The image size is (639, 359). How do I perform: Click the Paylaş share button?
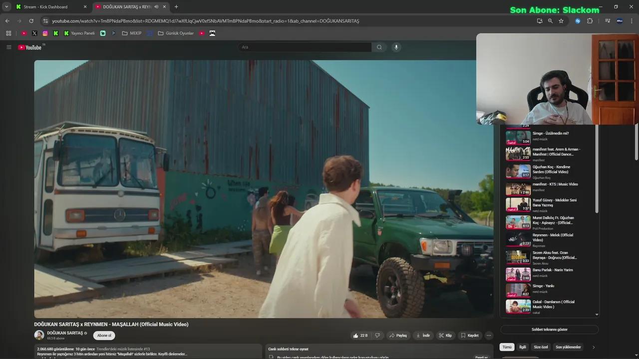point(398,336)
